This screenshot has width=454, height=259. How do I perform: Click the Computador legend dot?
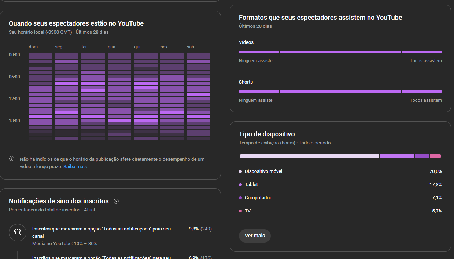click(240, 198)
